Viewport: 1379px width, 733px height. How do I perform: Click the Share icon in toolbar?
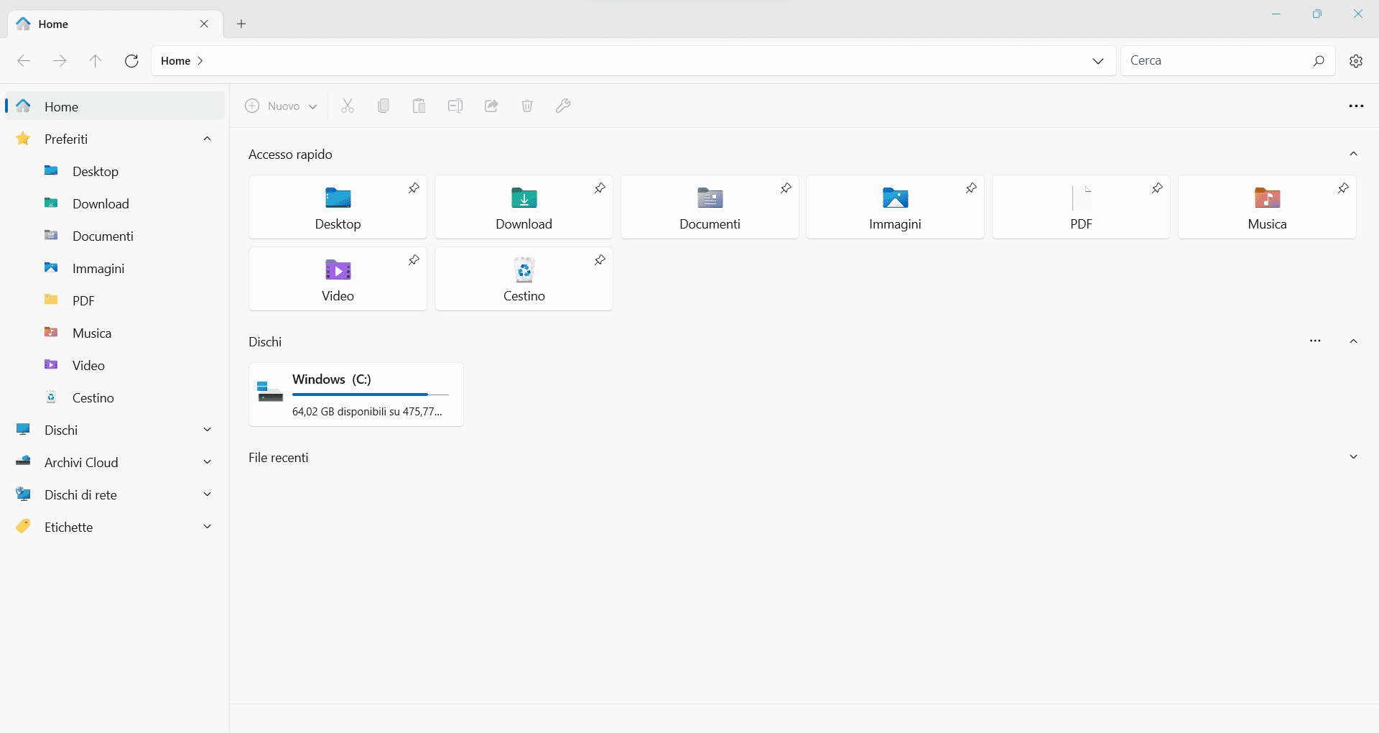point(491,106)
